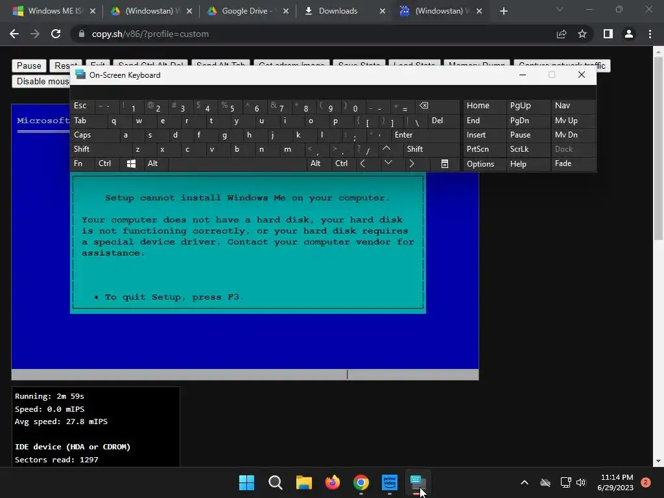Open the Chrome profile avatar
This screenshot has height=498, width=664.
click(x=629, y=34)
